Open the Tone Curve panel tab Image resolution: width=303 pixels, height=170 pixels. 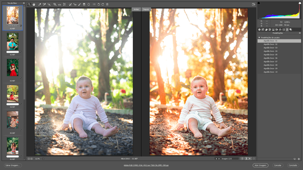[x=263, y=29]
